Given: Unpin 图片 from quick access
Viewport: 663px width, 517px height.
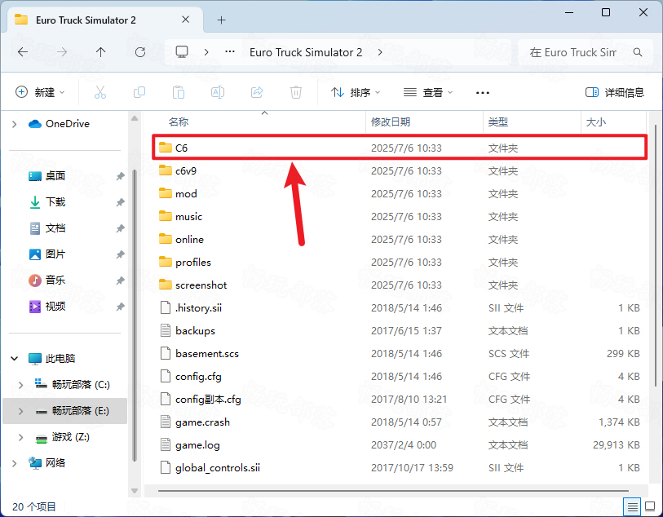Looking at the screenshot, I should point(121,254).
